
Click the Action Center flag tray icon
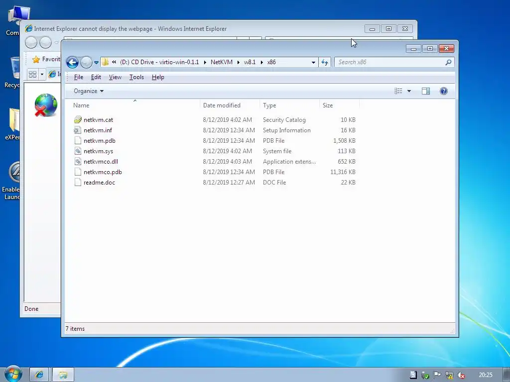437,375
